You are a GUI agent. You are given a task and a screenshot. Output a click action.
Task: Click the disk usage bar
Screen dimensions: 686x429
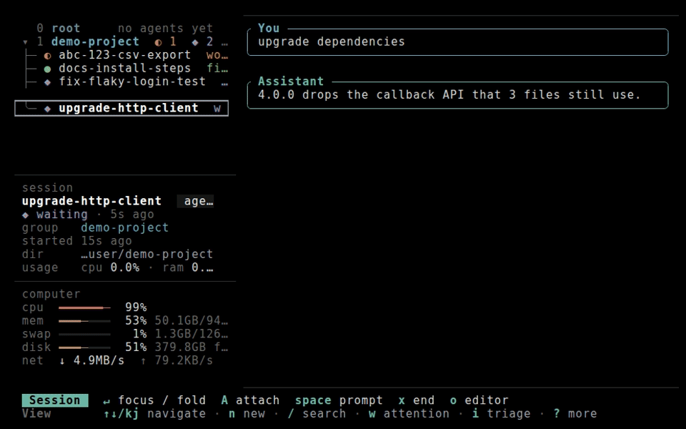pos(84,347)
